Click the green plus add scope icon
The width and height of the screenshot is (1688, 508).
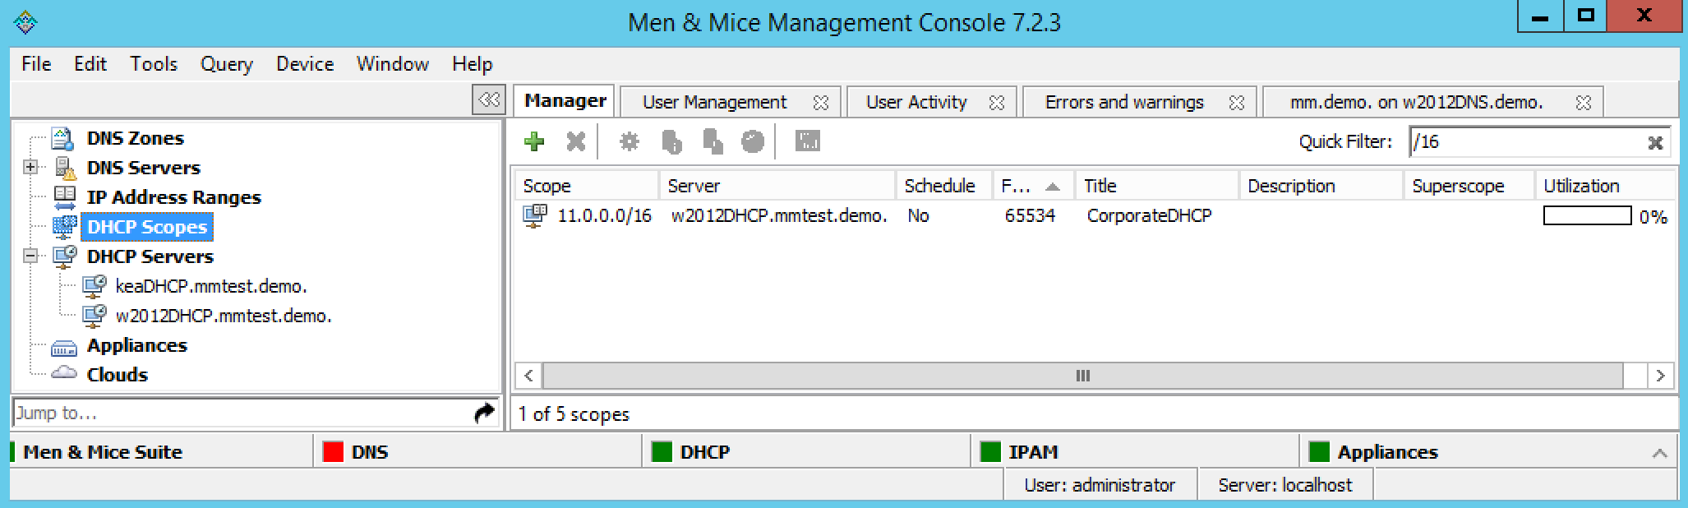tap(534, 141)
